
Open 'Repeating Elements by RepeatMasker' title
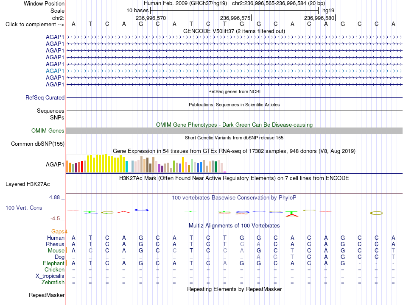coord(234,289)
